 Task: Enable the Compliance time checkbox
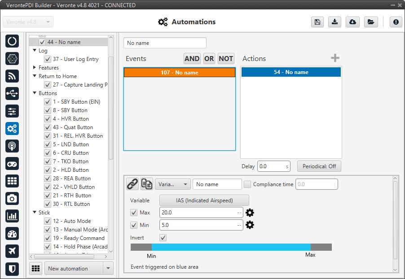247,184
